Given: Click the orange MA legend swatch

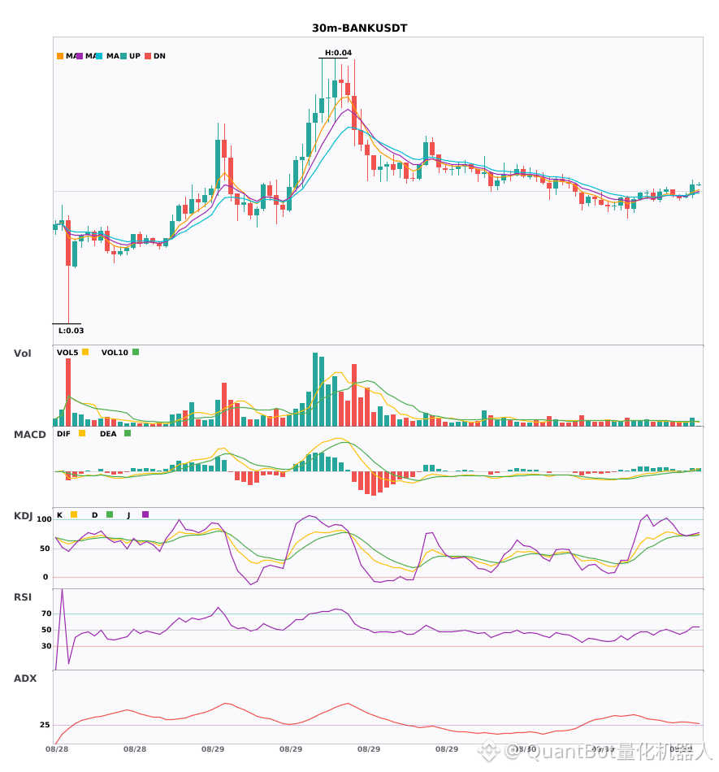Looking at the screenshot, I should pyautogui.click(x=60, y=56).
